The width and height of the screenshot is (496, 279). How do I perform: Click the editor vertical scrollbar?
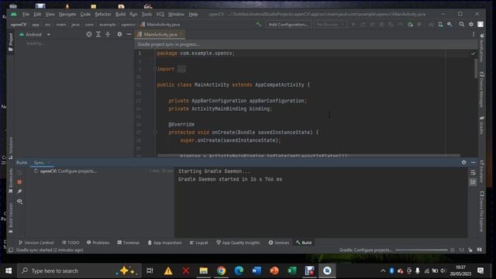tap(475, 69)
